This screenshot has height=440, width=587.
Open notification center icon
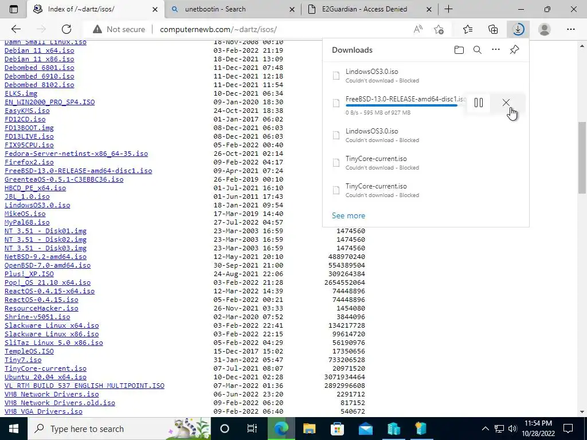pos(568,429)
